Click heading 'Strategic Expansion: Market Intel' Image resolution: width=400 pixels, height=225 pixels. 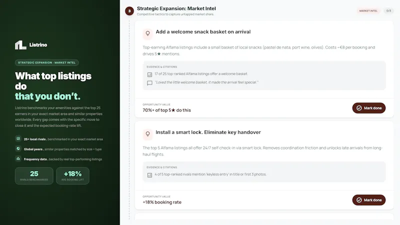(176, 8)
